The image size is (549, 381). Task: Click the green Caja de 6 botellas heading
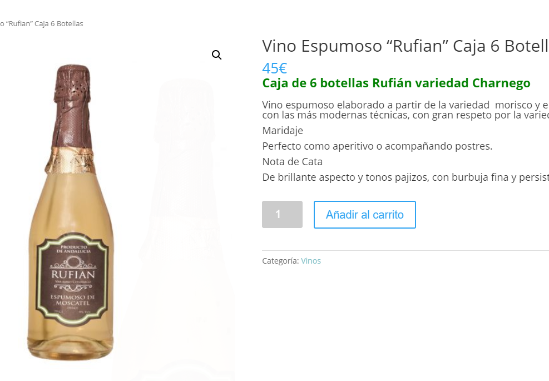tap(397, 83)
